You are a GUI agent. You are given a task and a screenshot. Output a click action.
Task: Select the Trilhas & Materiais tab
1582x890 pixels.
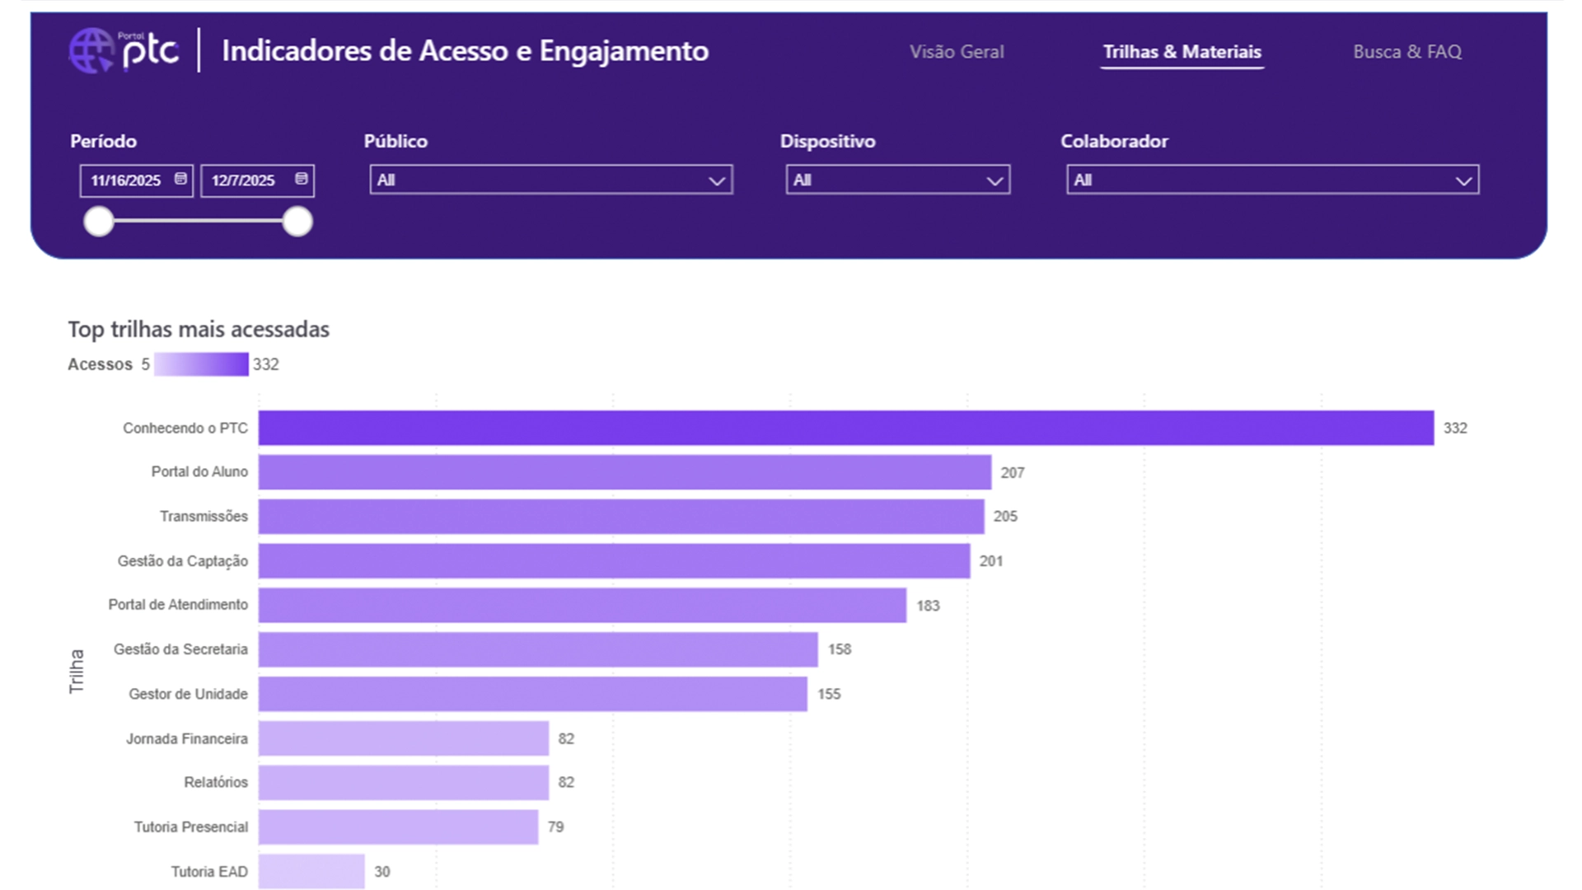coord(1182,52)
